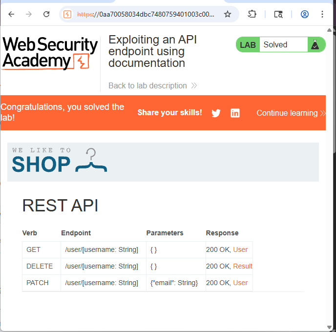Open the extensions puzzle icon
The height and width of the screenshot is (332, 336).
coord(252,14)
